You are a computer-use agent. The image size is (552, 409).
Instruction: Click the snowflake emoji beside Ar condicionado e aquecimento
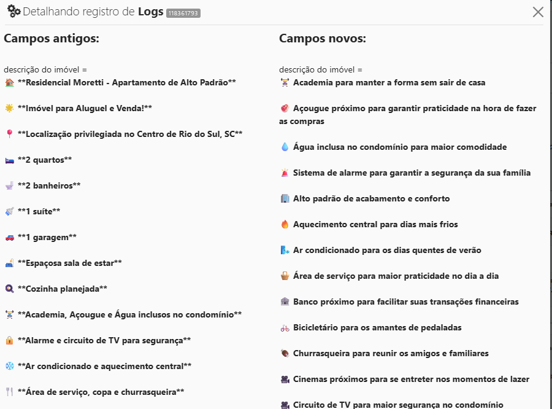point(9,366)
